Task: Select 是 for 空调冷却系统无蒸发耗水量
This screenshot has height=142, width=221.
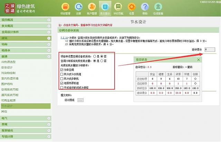Action: click(94, 61)
